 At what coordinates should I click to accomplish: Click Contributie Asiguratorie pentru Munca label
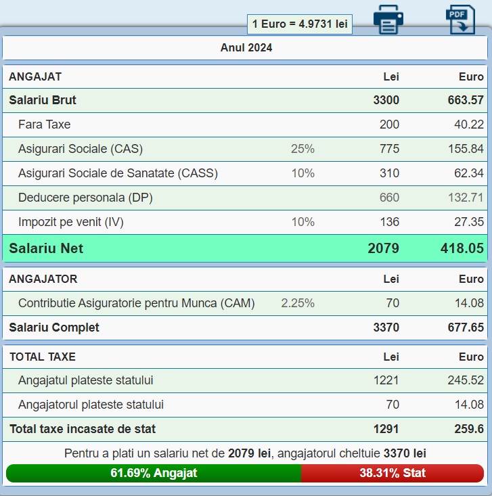137,303
